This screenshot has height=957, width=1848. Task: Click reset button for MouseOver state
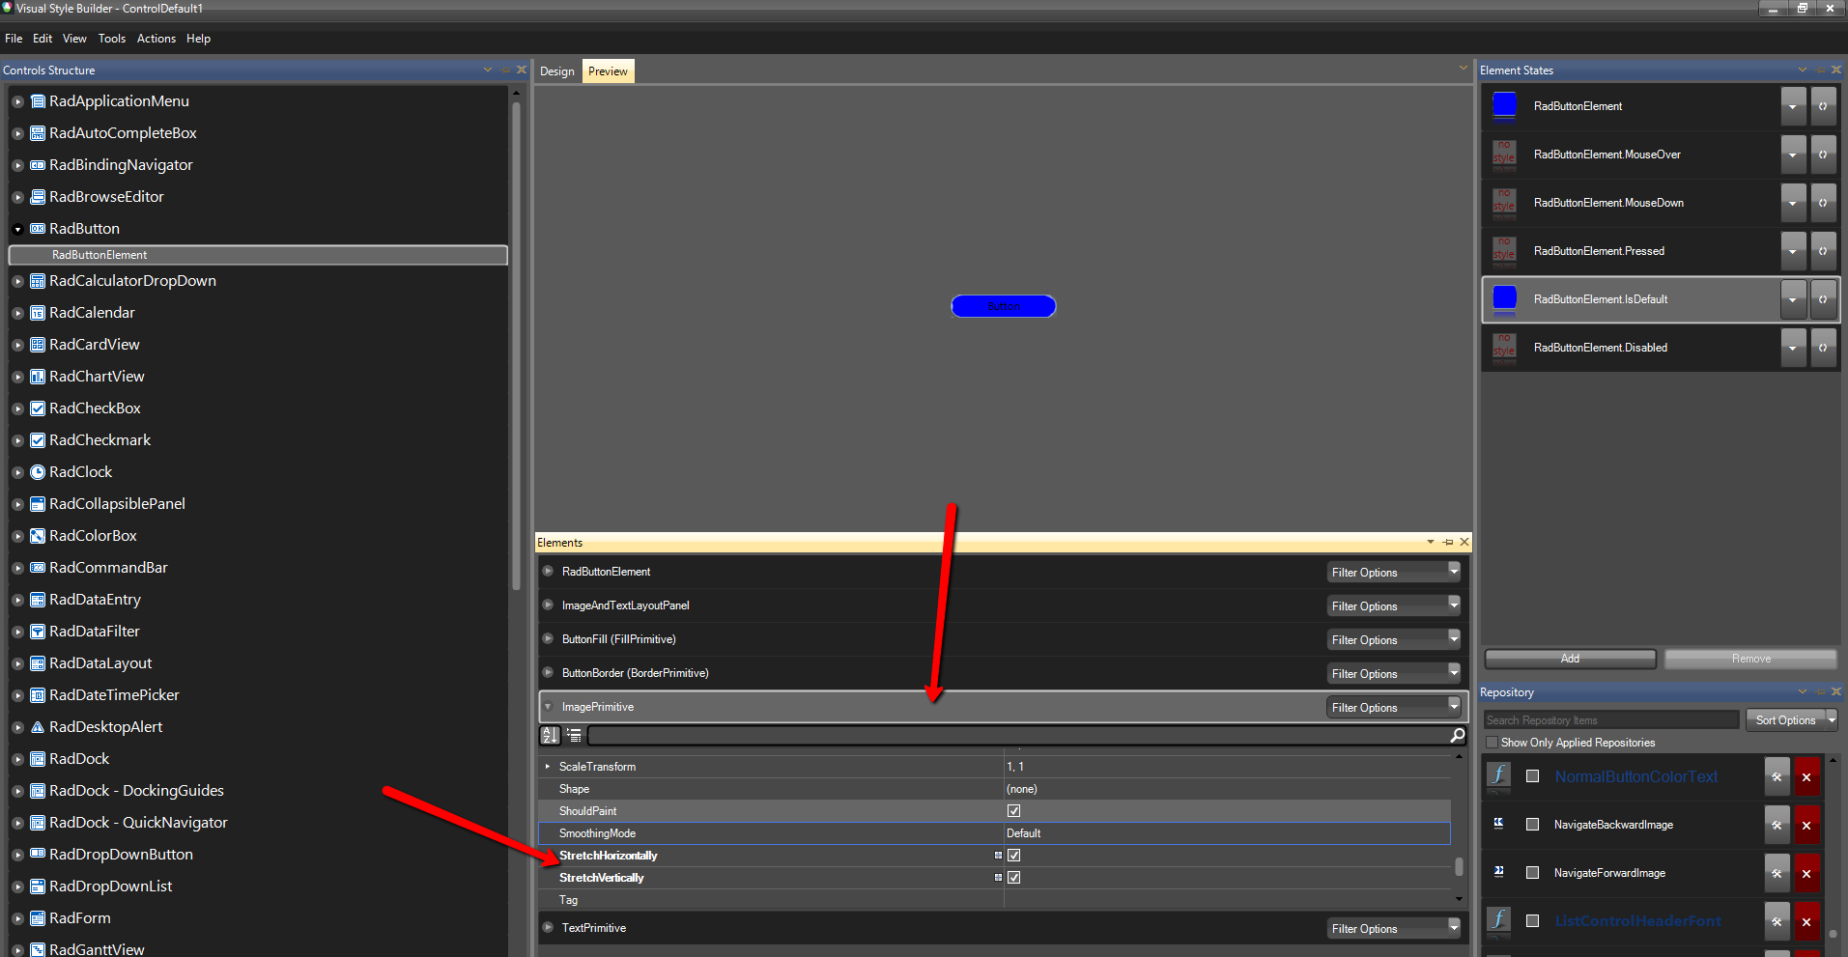[1823, 155]
